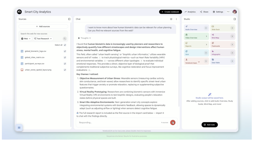Click citation number 4 in response

(89, 70)
